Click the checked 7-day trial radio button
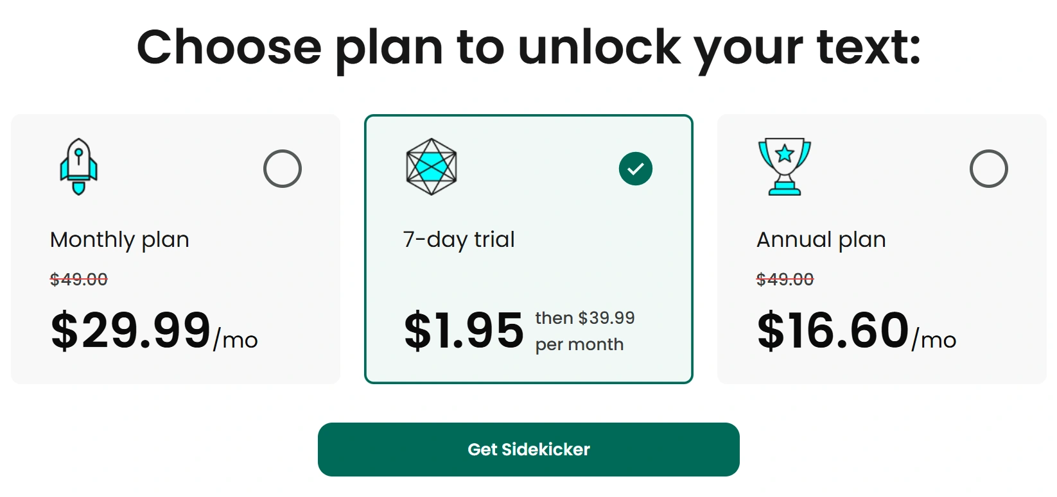Image resolution: width=1057 pixels, height=497 pixels. pos(636,169)
